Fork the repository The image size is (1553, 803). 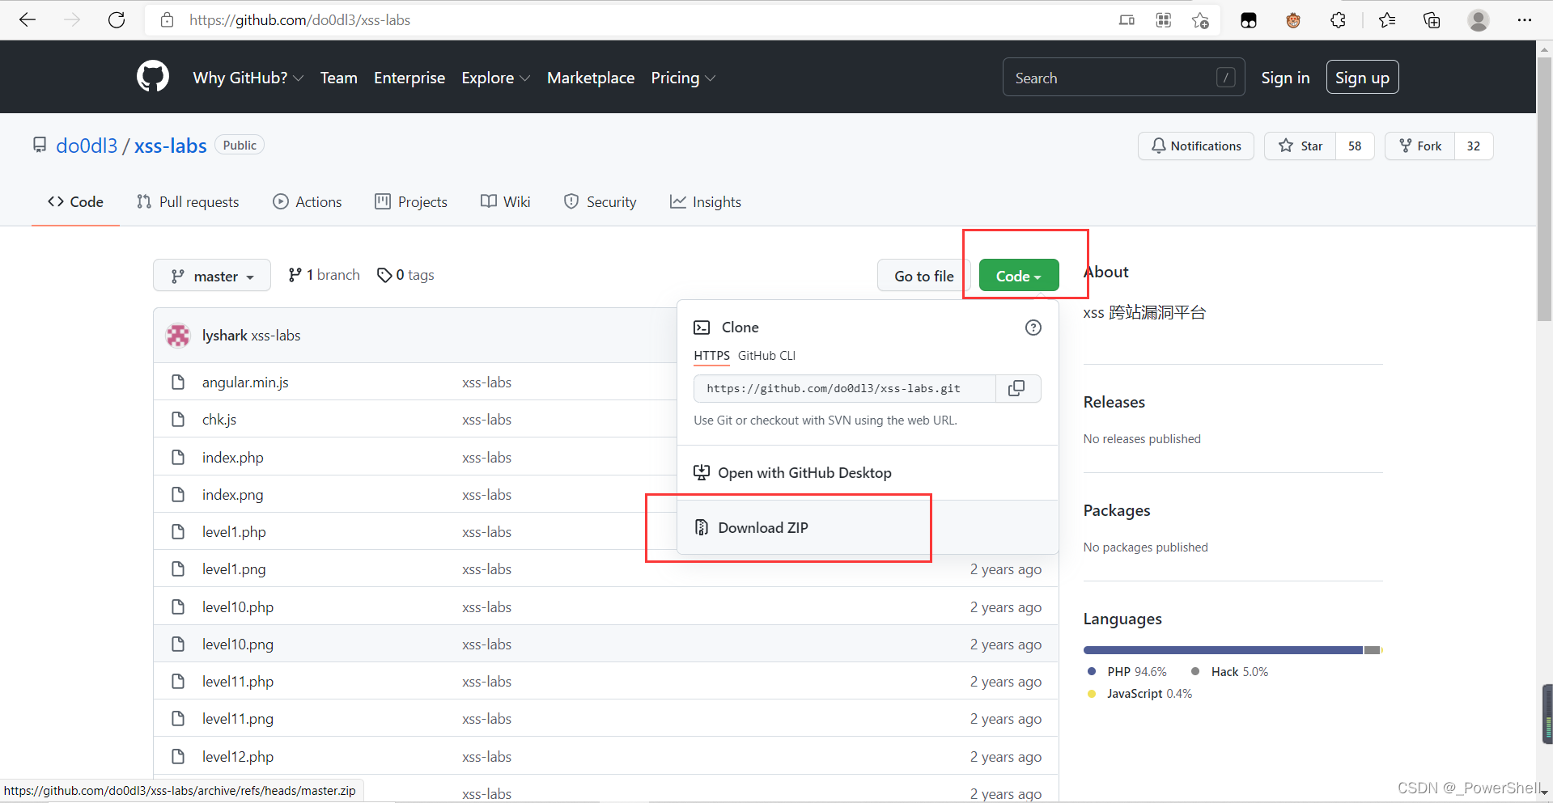coord(1420,146)
